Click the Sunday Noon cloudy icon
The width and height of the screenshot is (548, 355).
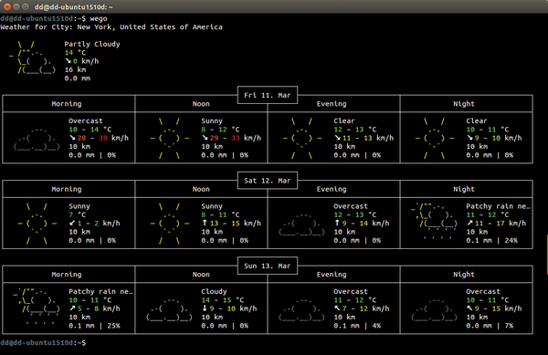(x=169, y=309)
